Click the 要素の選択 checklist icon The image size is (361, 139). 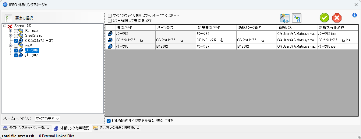point(8,18)
